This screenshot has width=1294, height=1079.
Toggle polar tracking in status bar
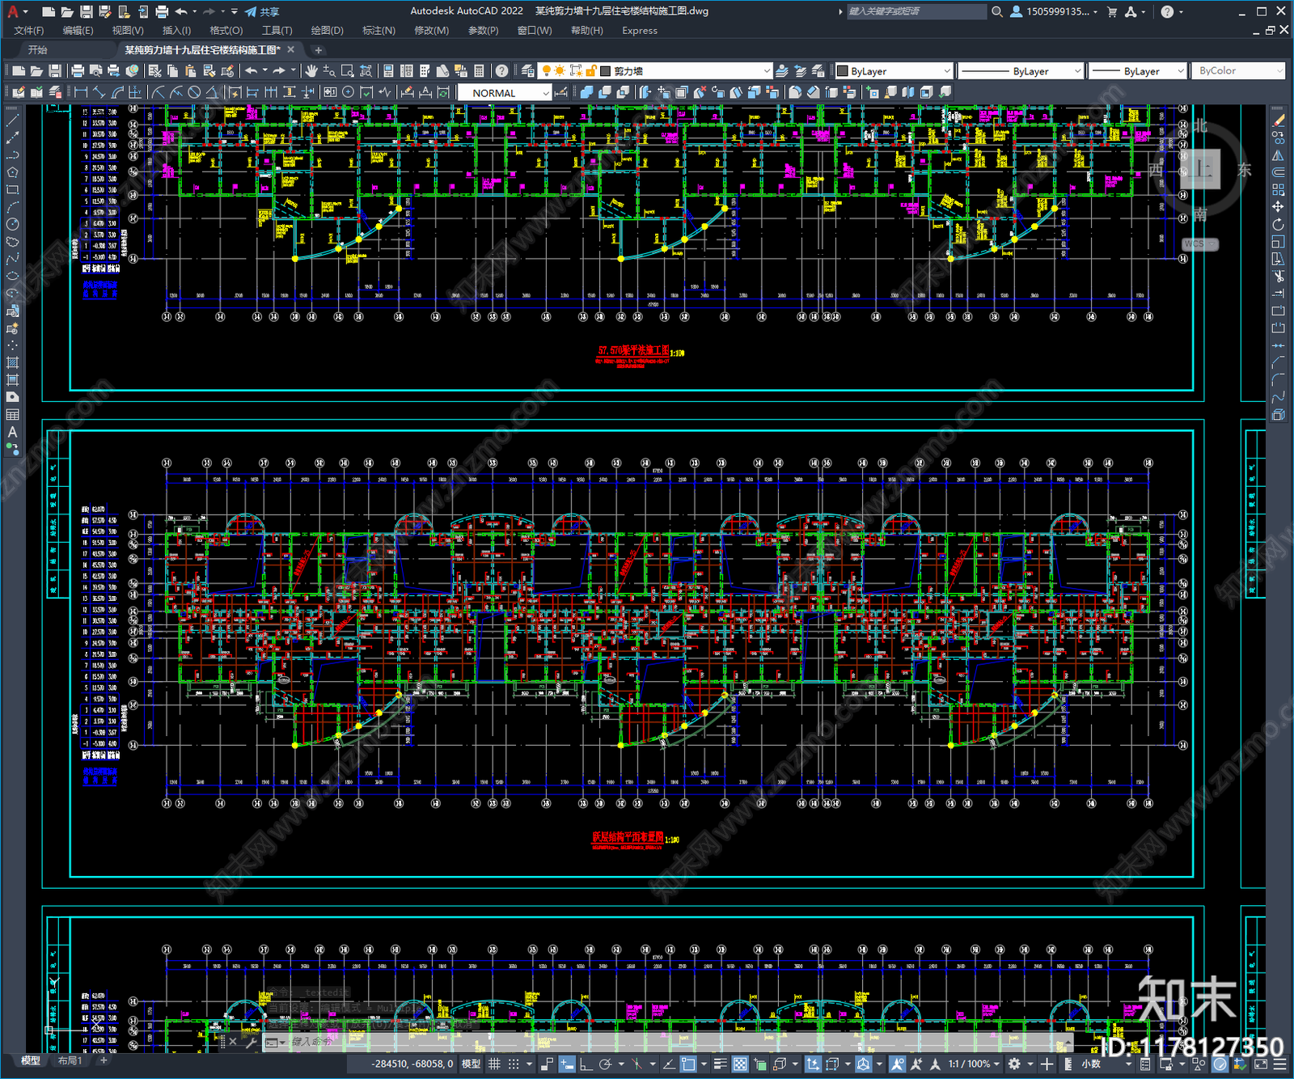pyautogui.click(x=605, y=1064)
